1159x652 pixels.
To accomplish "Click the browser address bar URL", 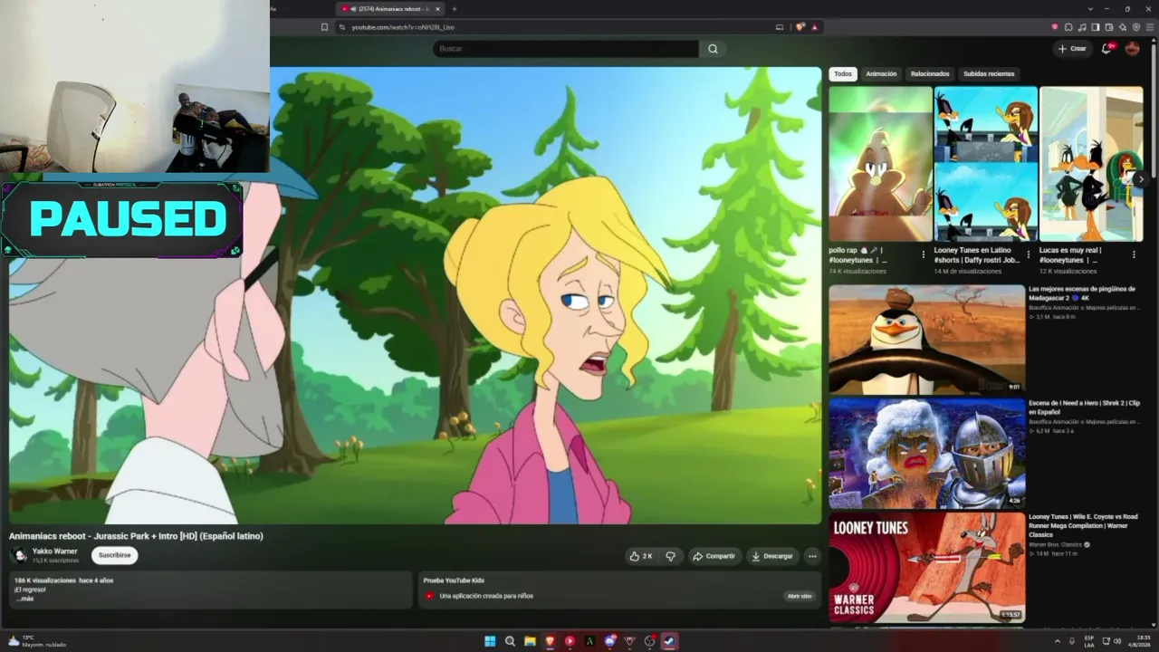I will point(403,27).
